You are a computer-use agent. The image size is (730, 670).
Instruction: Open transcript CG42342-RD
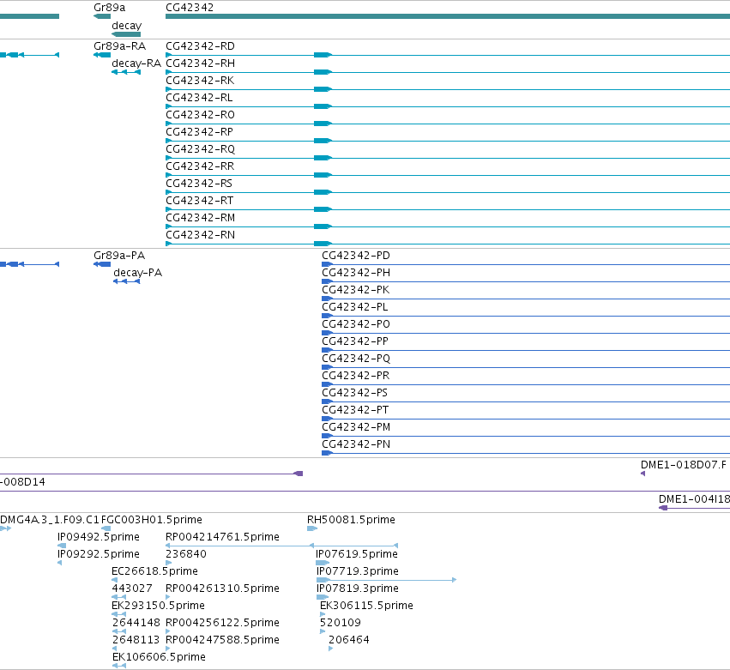click(x=200, y=46)
